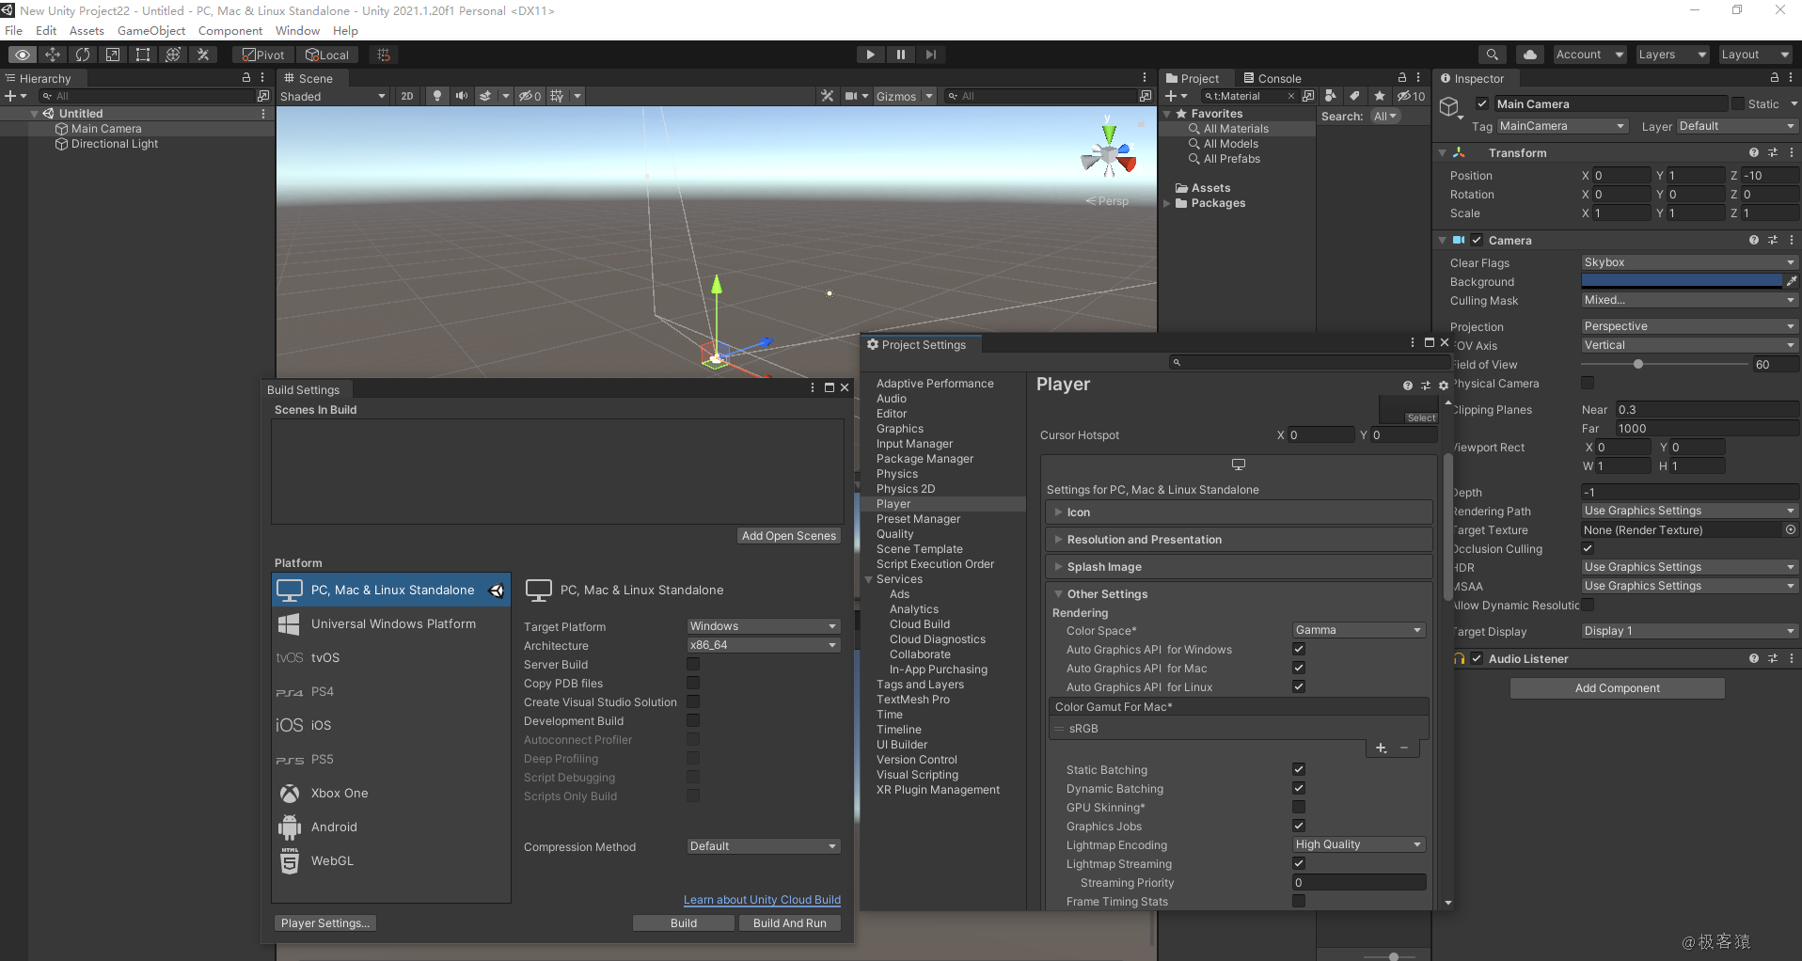Viewport: 1802px width, 961px height.
Task: Select the Move tool in toolbar
Action: click(x=53, y=55)
